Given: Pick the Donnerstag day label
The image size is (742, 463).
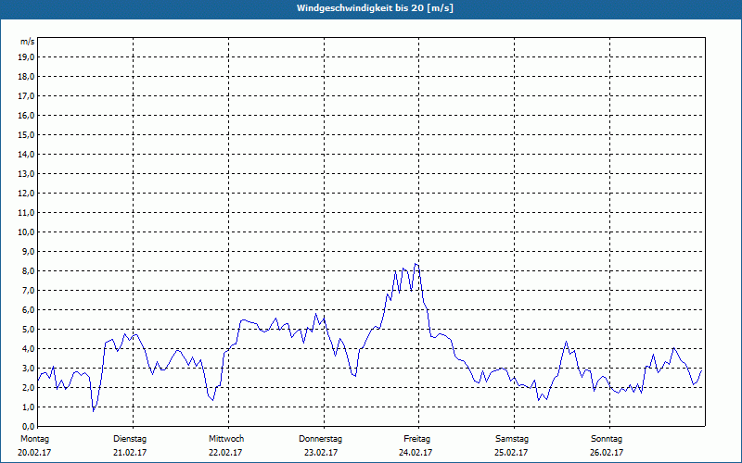Looking at the screenshot, I should point(321,438).
